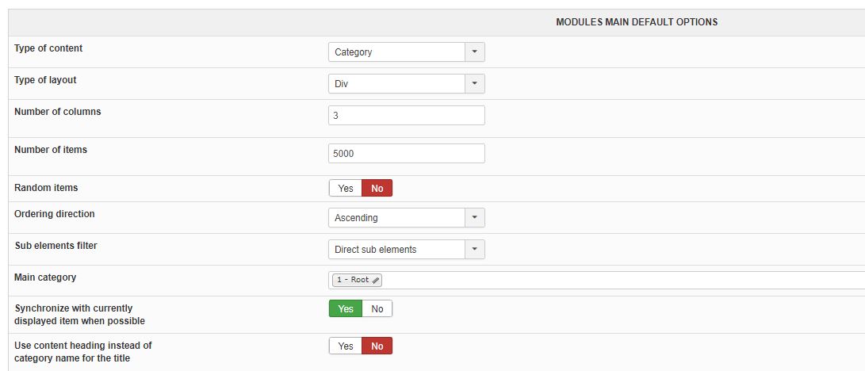Click the Random items label
865x371 pixels.
[46, 188]
